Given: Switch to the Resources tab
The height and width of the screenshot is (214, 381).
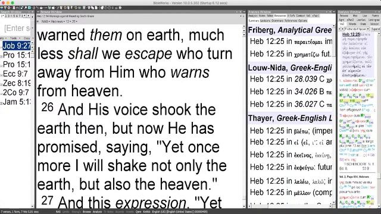Looking at the screenshot, I should click(280, 16).
